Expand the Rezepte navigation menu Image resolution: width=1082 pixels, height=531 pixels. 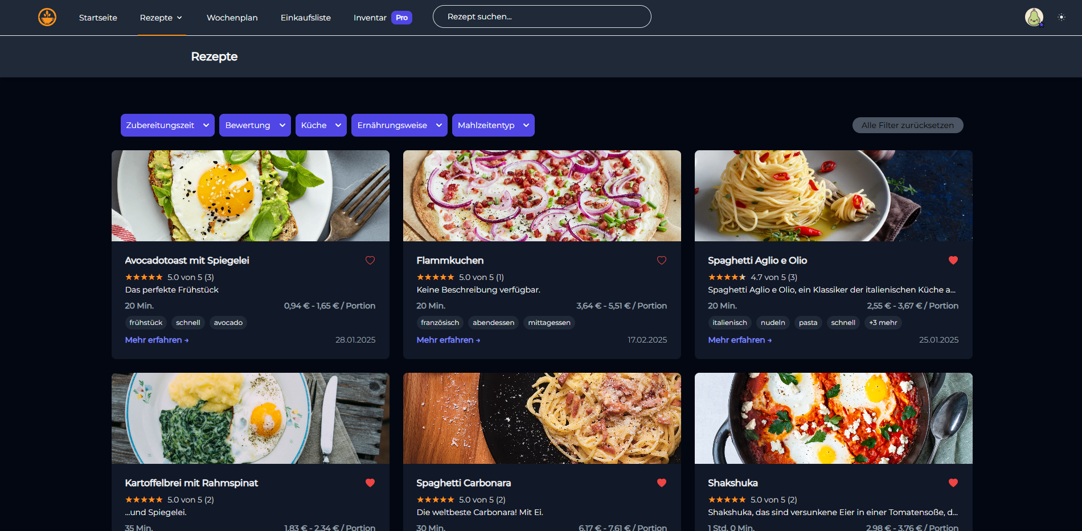161,18
